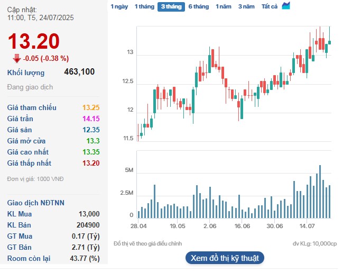
Task: Select the 1 tháng time range
Action: point(144,6)
